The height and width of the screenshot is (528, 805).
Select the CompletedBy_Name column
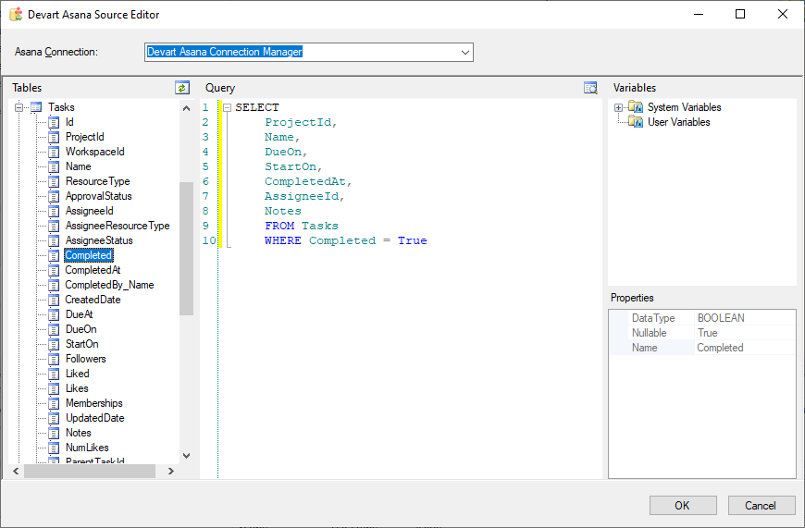point(109,285)
